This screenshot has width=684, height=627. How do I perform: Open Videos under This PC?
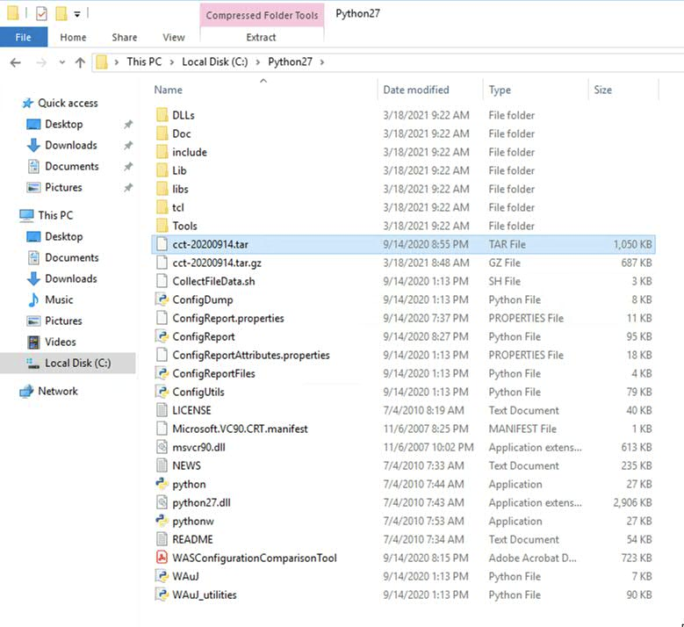click(61, 342)
